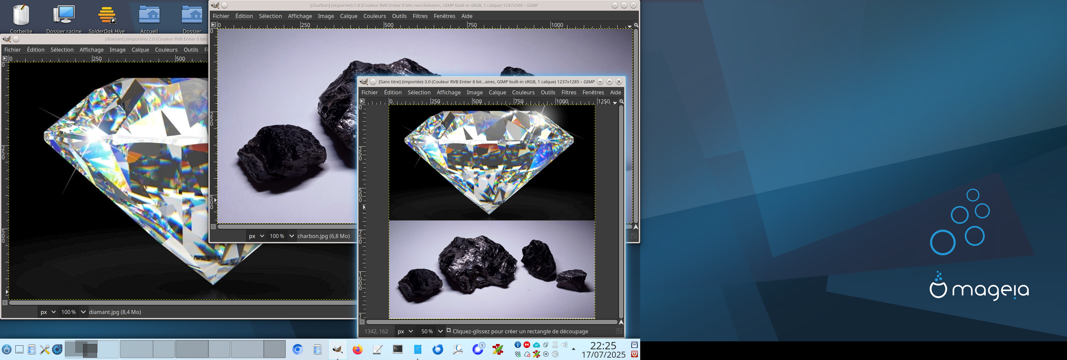
Task: Open the Accueil folder desktop icon
Action: (149, 19)
